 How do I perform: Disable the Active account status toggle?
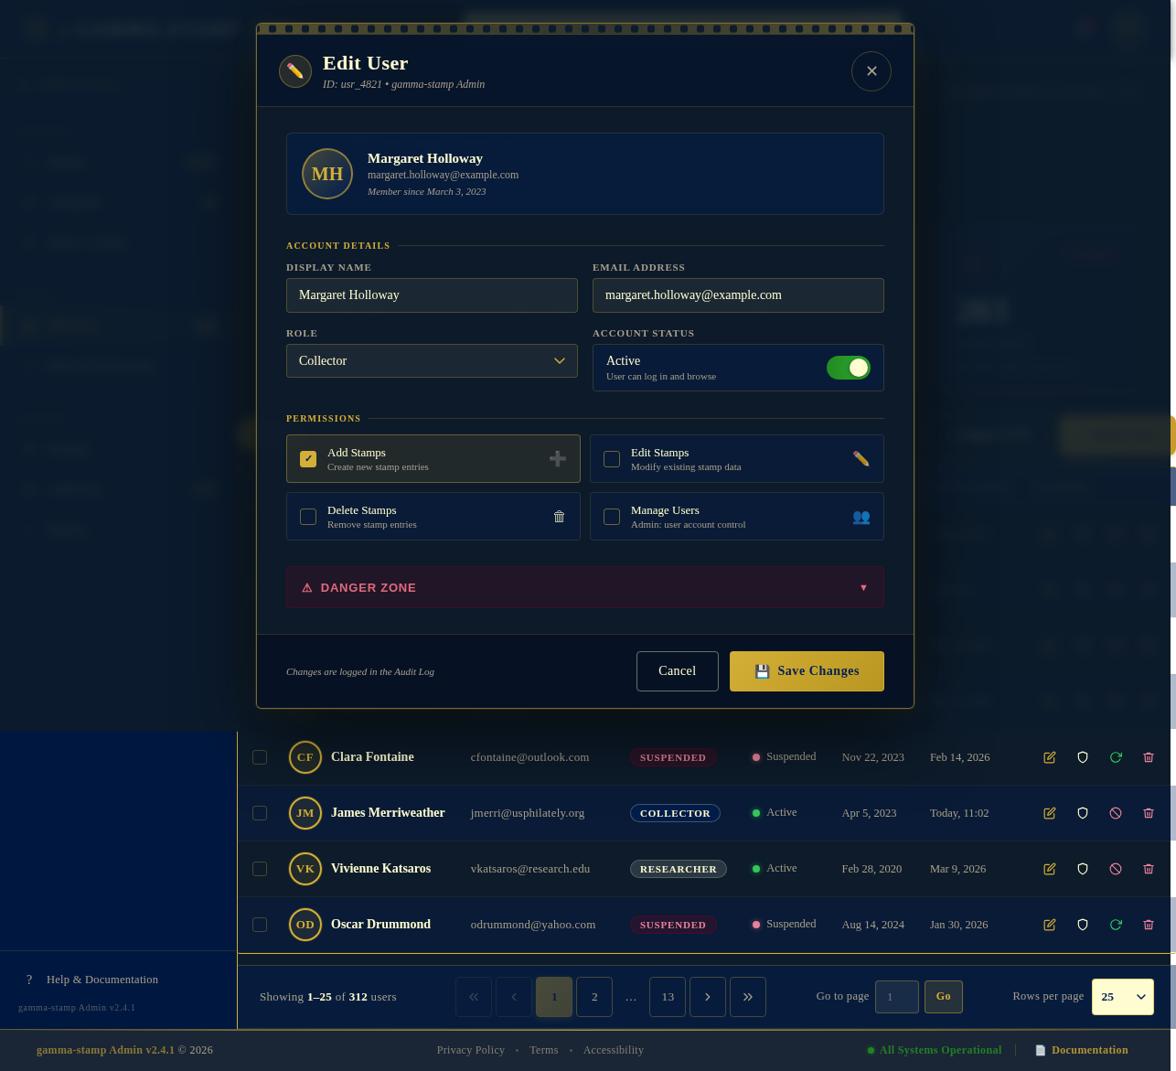point(848,367)
